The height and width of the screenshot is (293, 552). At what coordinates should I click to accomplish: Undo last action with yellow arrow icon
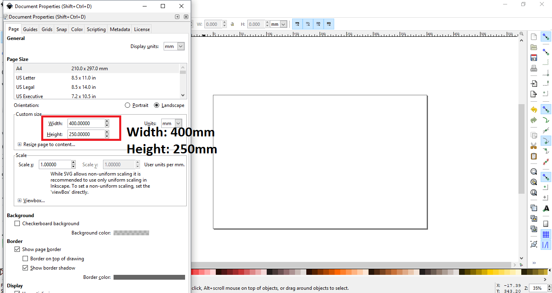(534, 109)
